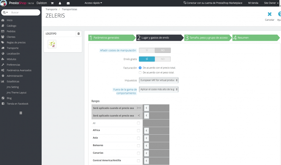The width and height of the screenshot is (281, 165).
Task: Click the Pedidos credit card icon
Action: click(3, 31)
